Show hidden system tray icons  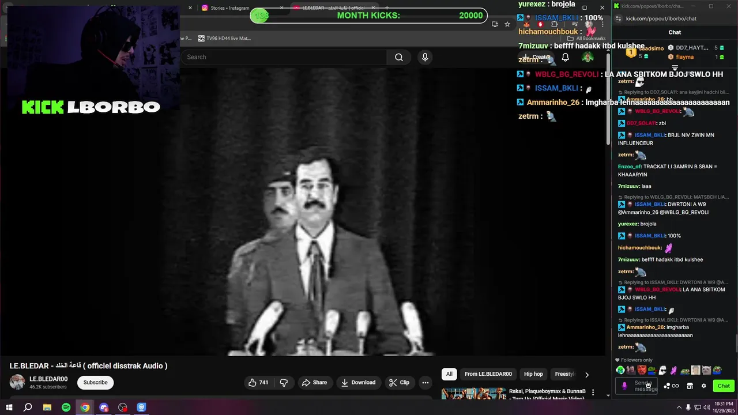pyautogui.click(x=678, y=408)
